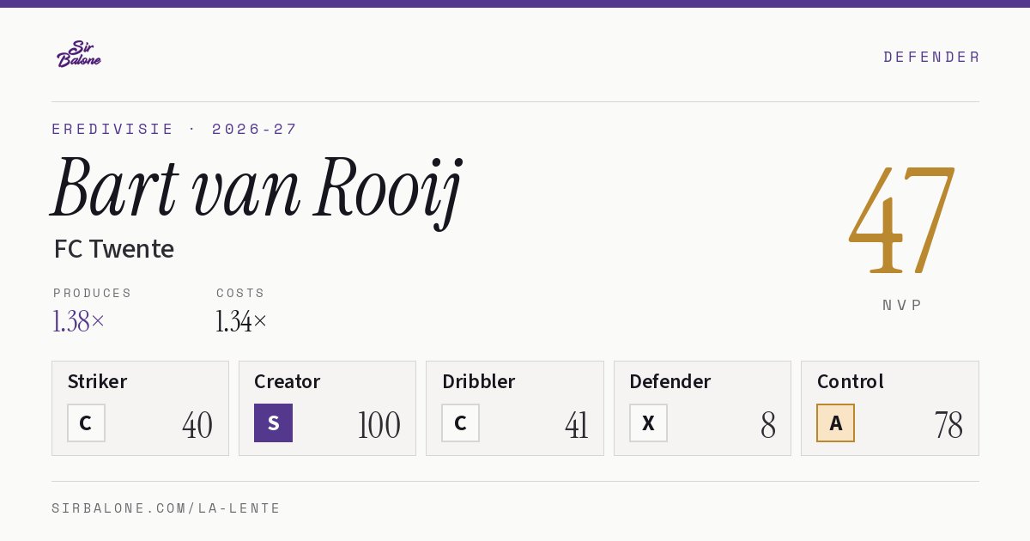Click the 1.34× costs value
Screen dimensions: 1030x541
pyautogui.click(x=242, y=321)
